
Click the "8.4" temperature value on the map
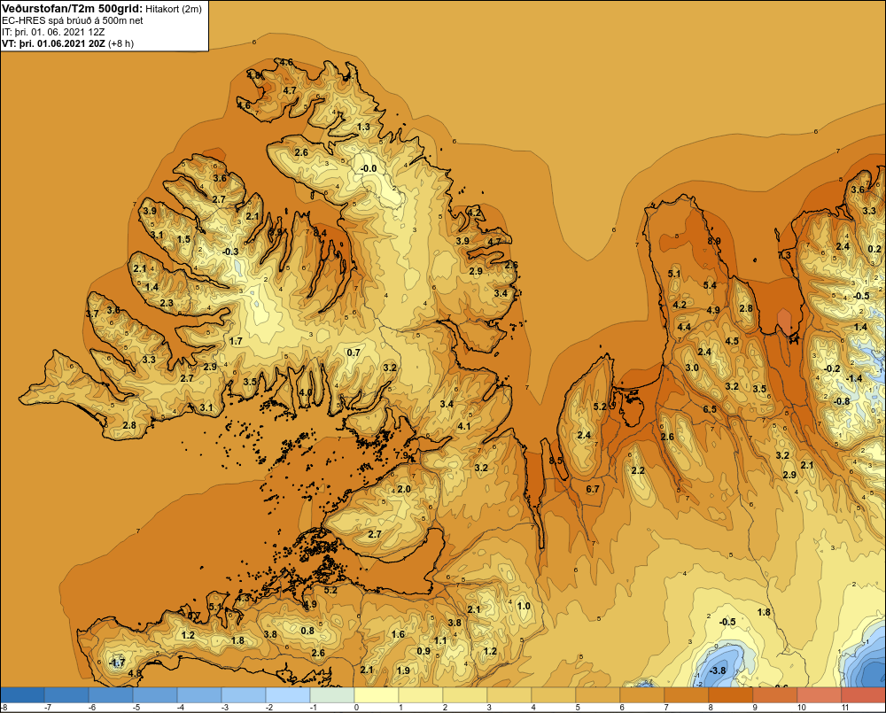point(320,232)
